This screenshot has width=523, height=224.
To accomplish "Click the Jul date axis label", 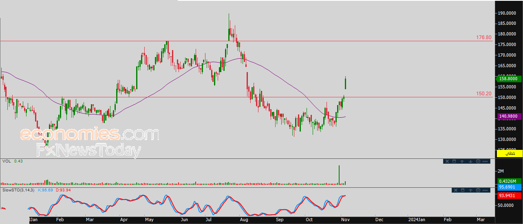I will [x=208, y=220].
